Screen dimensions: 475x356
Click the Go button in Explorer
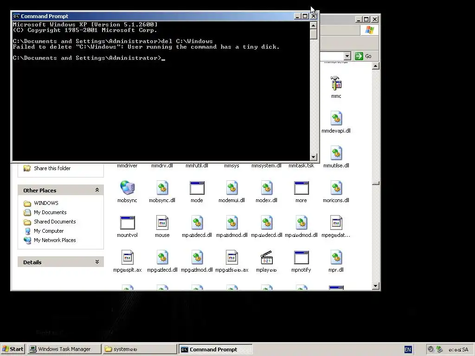(363, 56)
